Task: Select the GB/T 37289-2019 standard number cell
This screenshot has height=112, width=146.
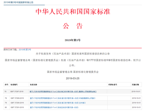Action: (x=17, y=98)
